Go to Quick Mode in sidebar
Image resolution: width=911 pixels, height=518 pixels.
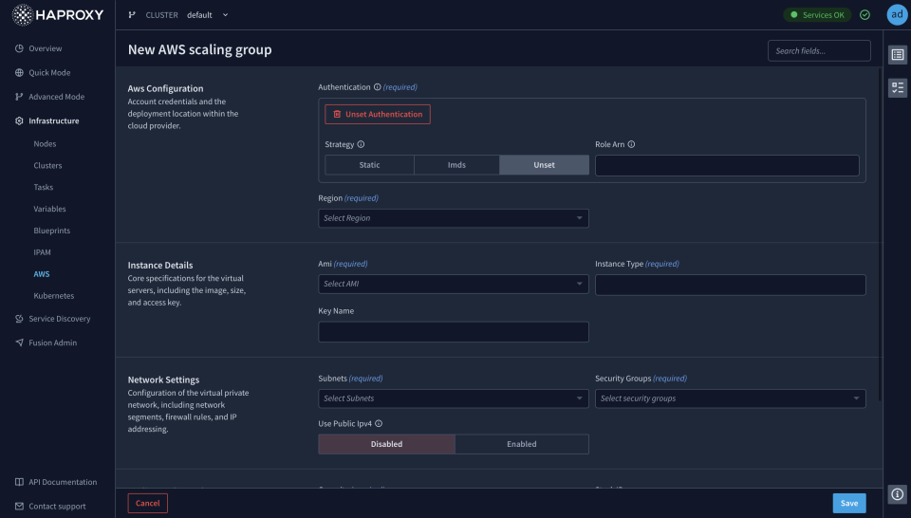coord(49,73)
